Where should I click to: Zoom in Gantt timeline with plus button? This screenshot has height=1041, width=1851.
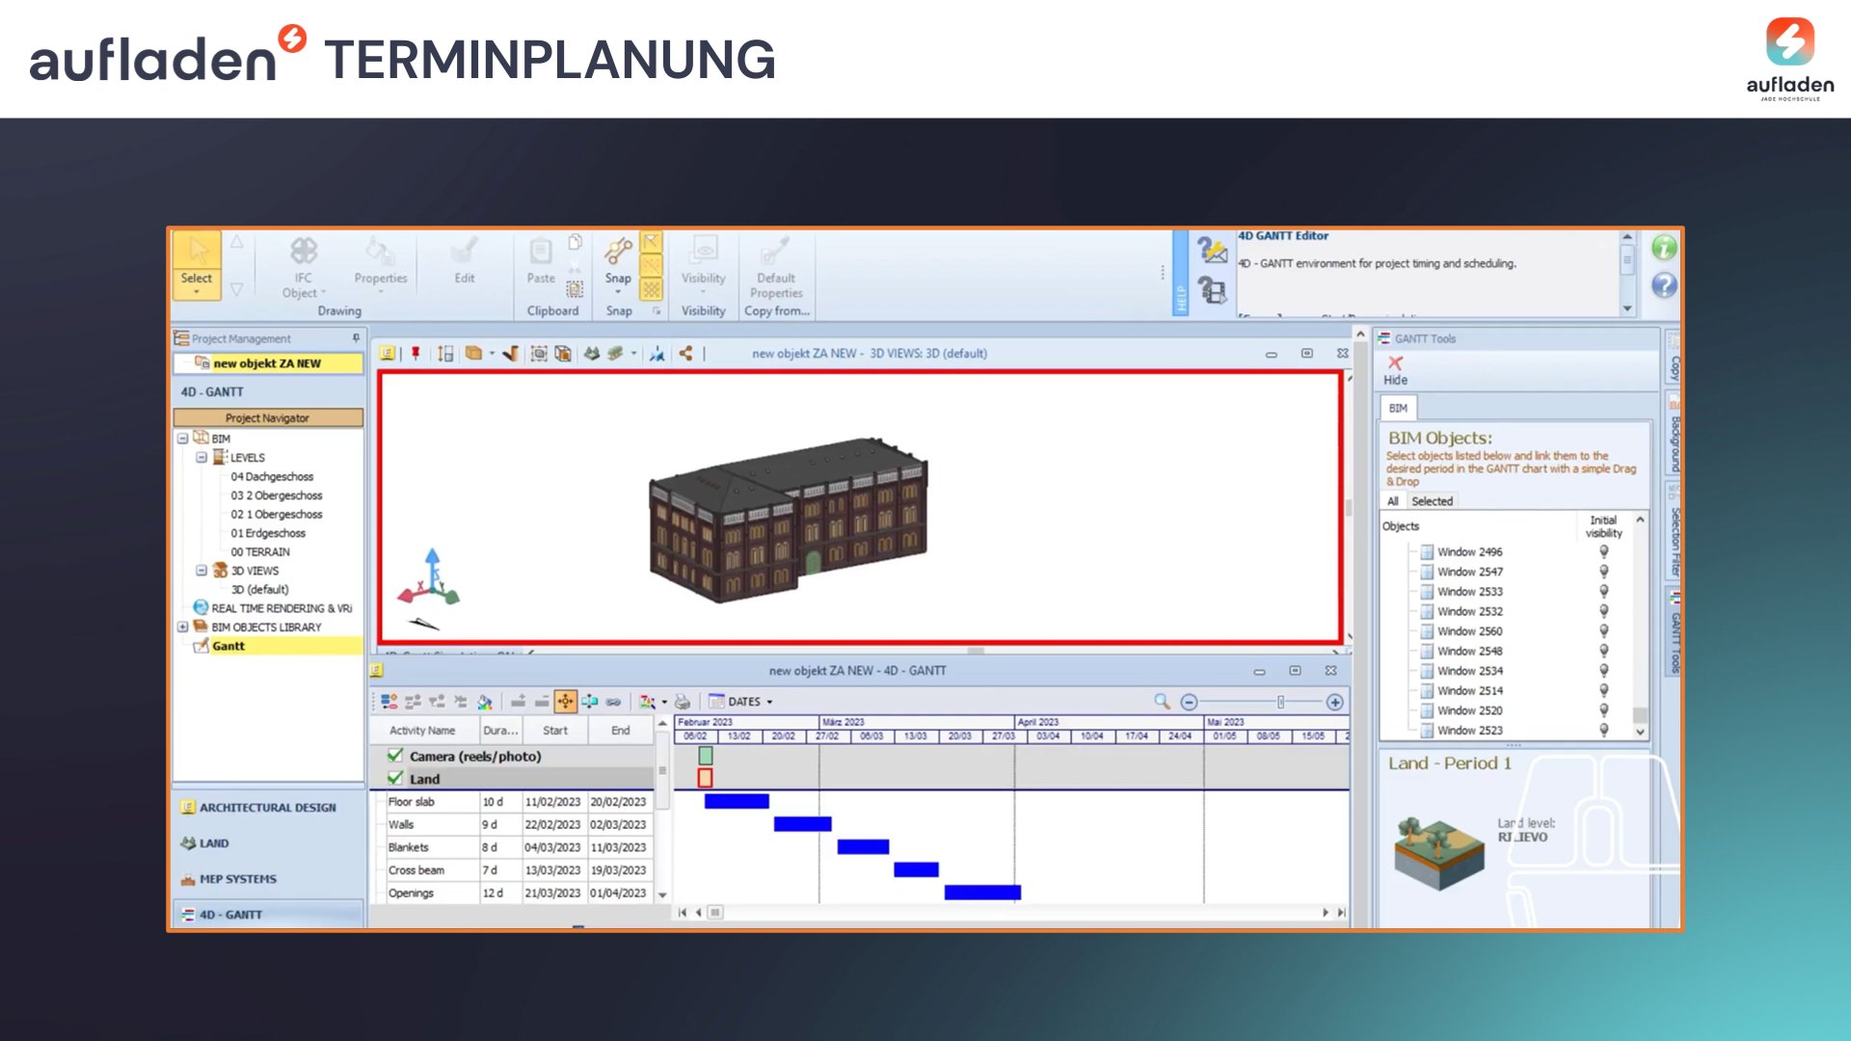coord(1335,703)
